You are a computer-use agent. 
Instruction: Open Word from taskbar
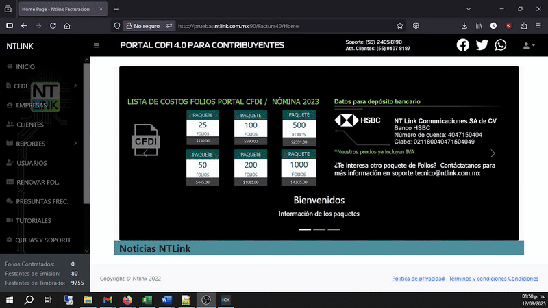coord(166,300)
